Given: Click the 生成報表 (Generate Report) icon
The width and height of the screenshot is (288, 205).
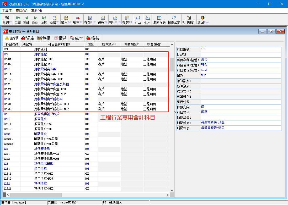Looking at the screenshot, I should click(160, 19).
